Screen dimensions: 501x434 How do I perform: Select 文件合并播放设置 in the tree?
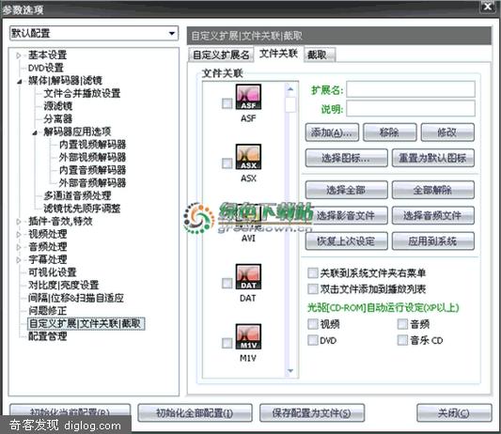[x=82, y=93]
